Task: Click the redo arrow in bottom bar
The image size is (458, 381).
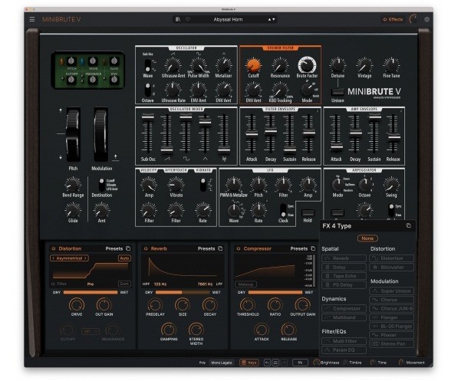Action: pos(284,363)
